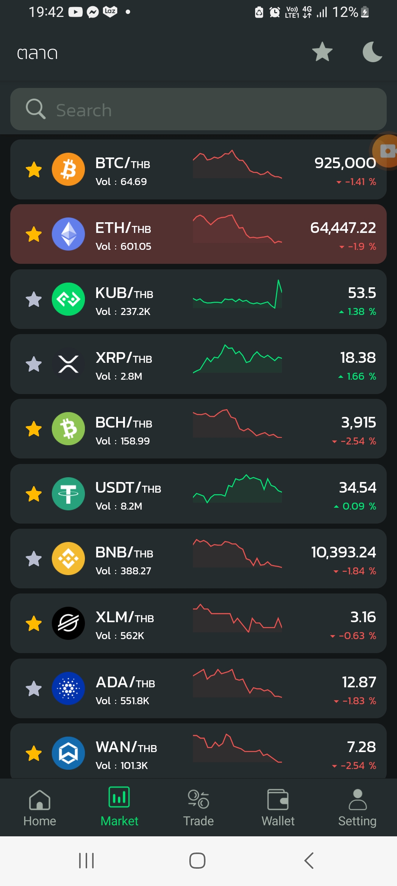Select USDT price 34.54
397x886 pixels.
coord(358,488)
